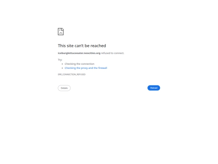This screenshot has width=218, height=164.
Task: Click the "refused to connect." text
Action: click(113, 53)
